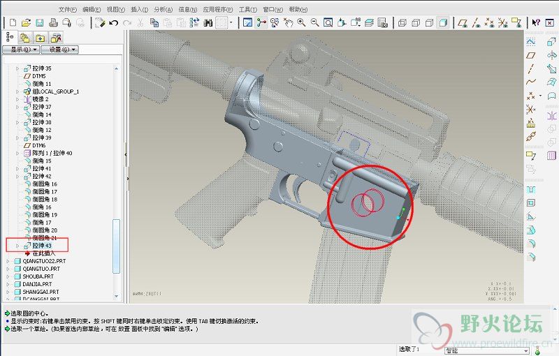Viewport: 559px width, 356px height.
Task: Expand 阵列 1 / 拉伸 40 node
Action: (17, 153)
